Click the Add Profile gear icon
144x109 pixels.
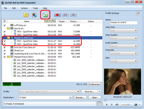45,15
